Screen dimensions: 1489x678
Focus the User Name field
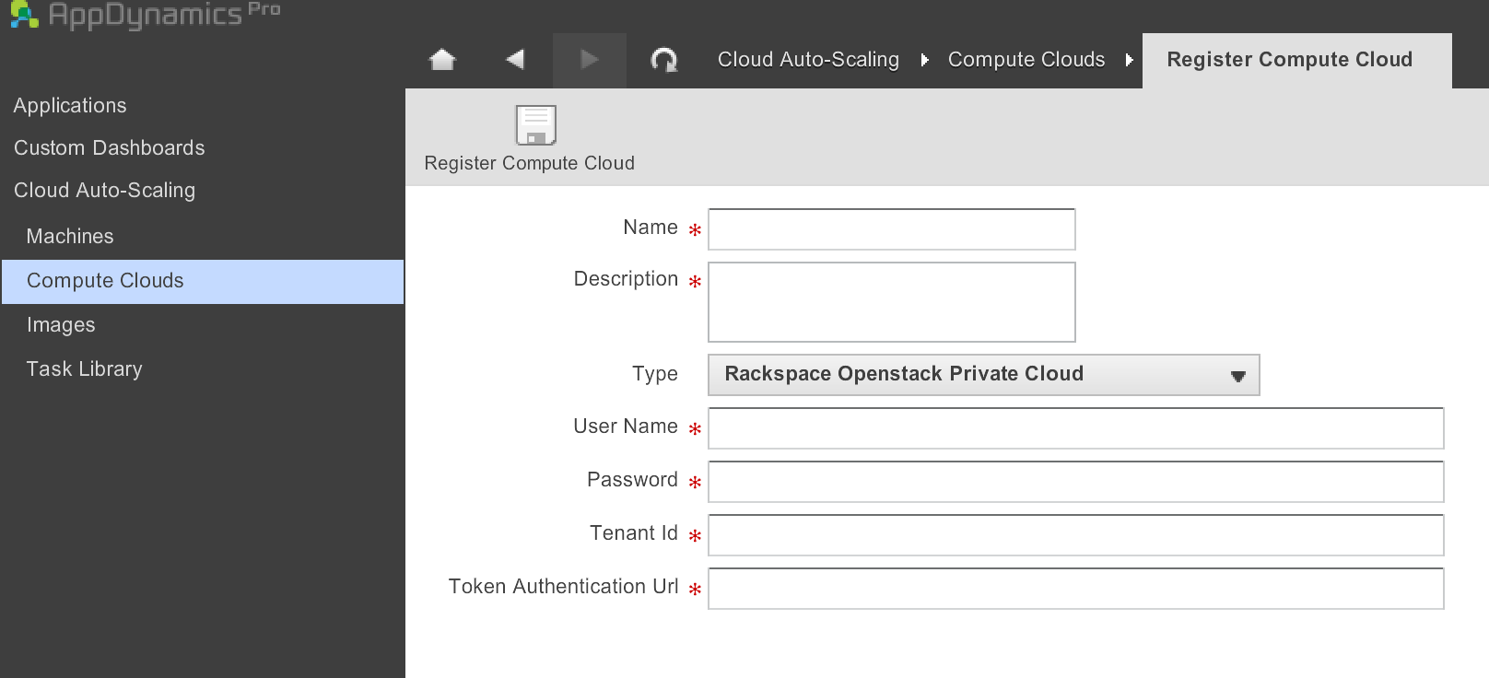click(1075, 428)
